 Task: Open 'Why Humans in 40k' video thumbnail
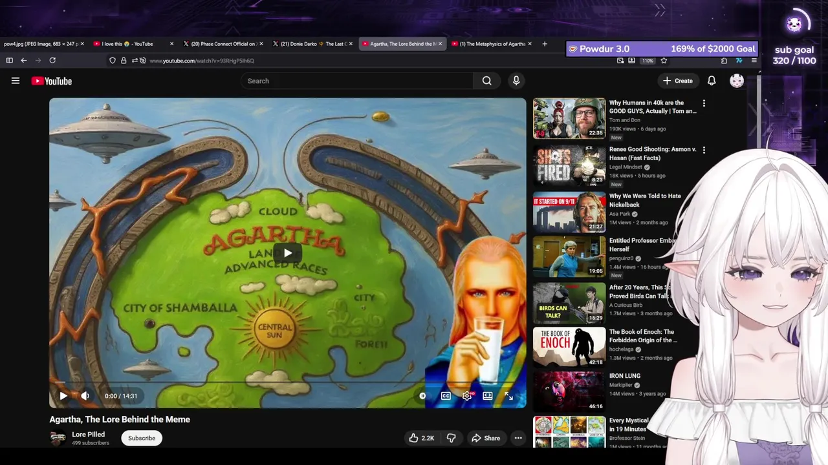(x=569, y=118)
